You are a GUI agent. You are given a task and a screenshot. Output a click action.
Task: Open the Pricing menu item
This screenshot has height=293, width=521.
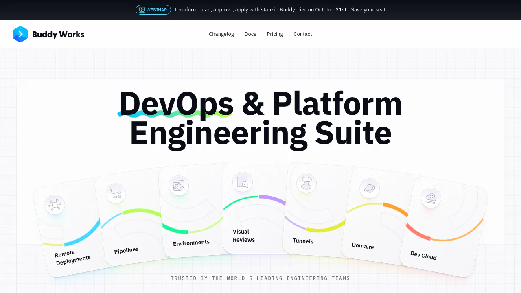coord(275,34)
